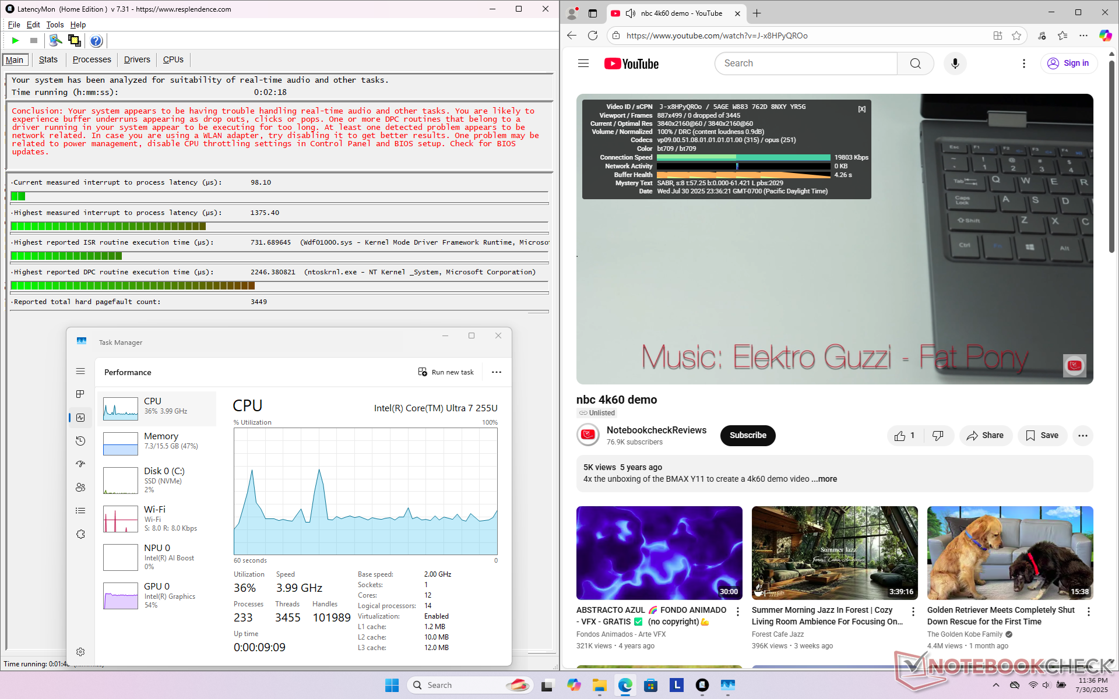Select GPU 0 in performance list
Image resolution: width=1119 pixels, height=699 pixels.
[157, 595]
